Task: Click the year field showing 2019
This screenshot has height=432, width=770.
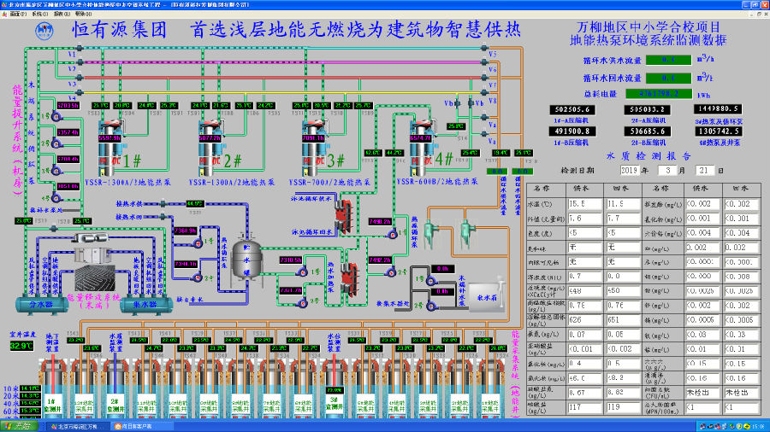Action: (x=627, y=171)
